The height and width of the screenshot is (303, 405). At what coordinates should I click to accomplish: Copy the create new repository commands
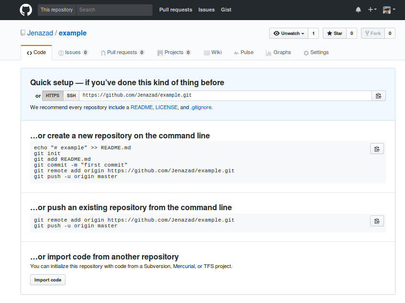[x=377, y=149]
